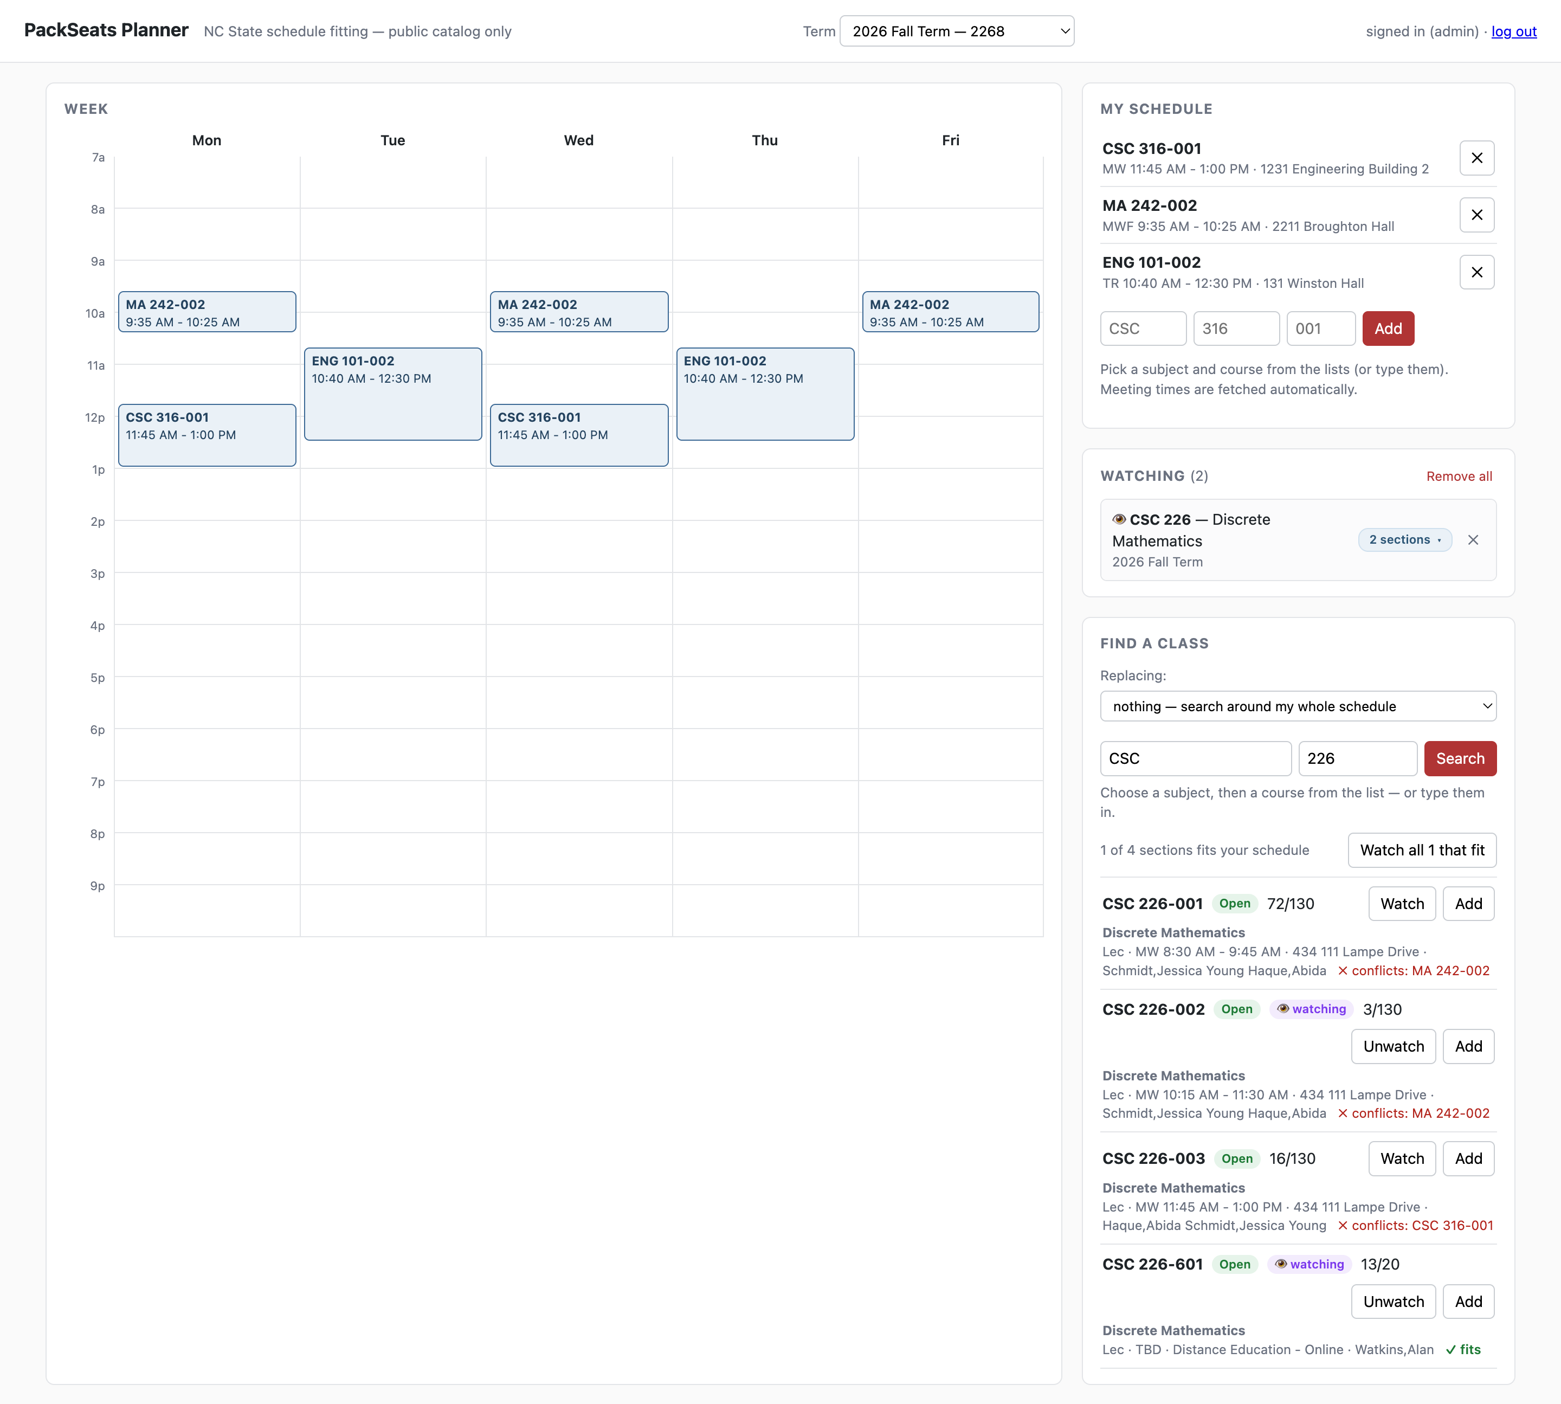Click Open status badge on CSC 226-003
The height and width of the screenshot is (1404, 1561).
coord(1236,1158)
